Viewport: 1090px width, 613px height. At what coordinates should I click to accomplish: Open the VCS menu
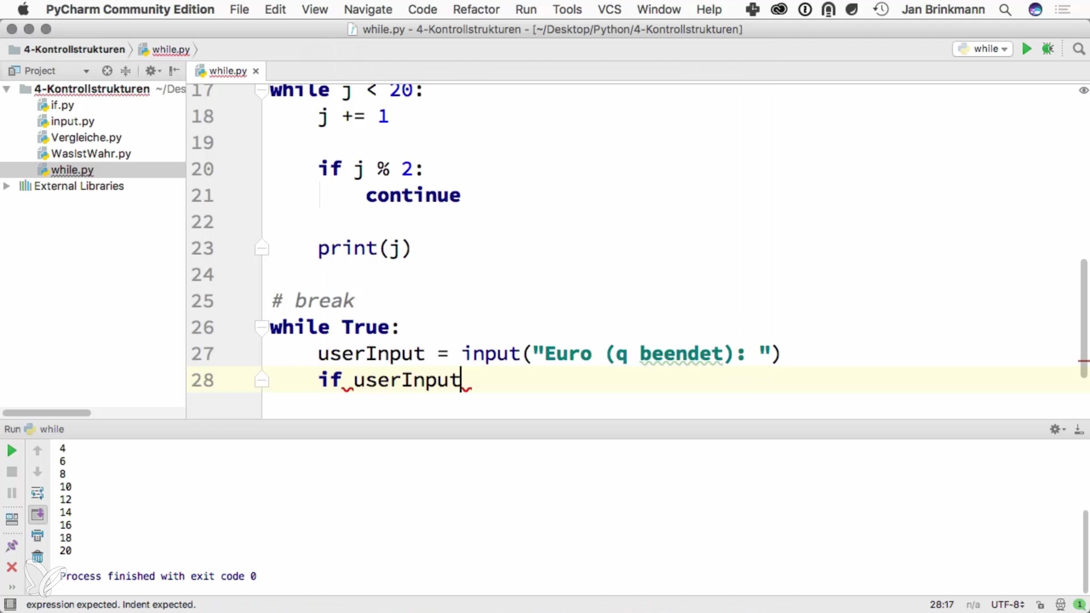coord(609,10)
